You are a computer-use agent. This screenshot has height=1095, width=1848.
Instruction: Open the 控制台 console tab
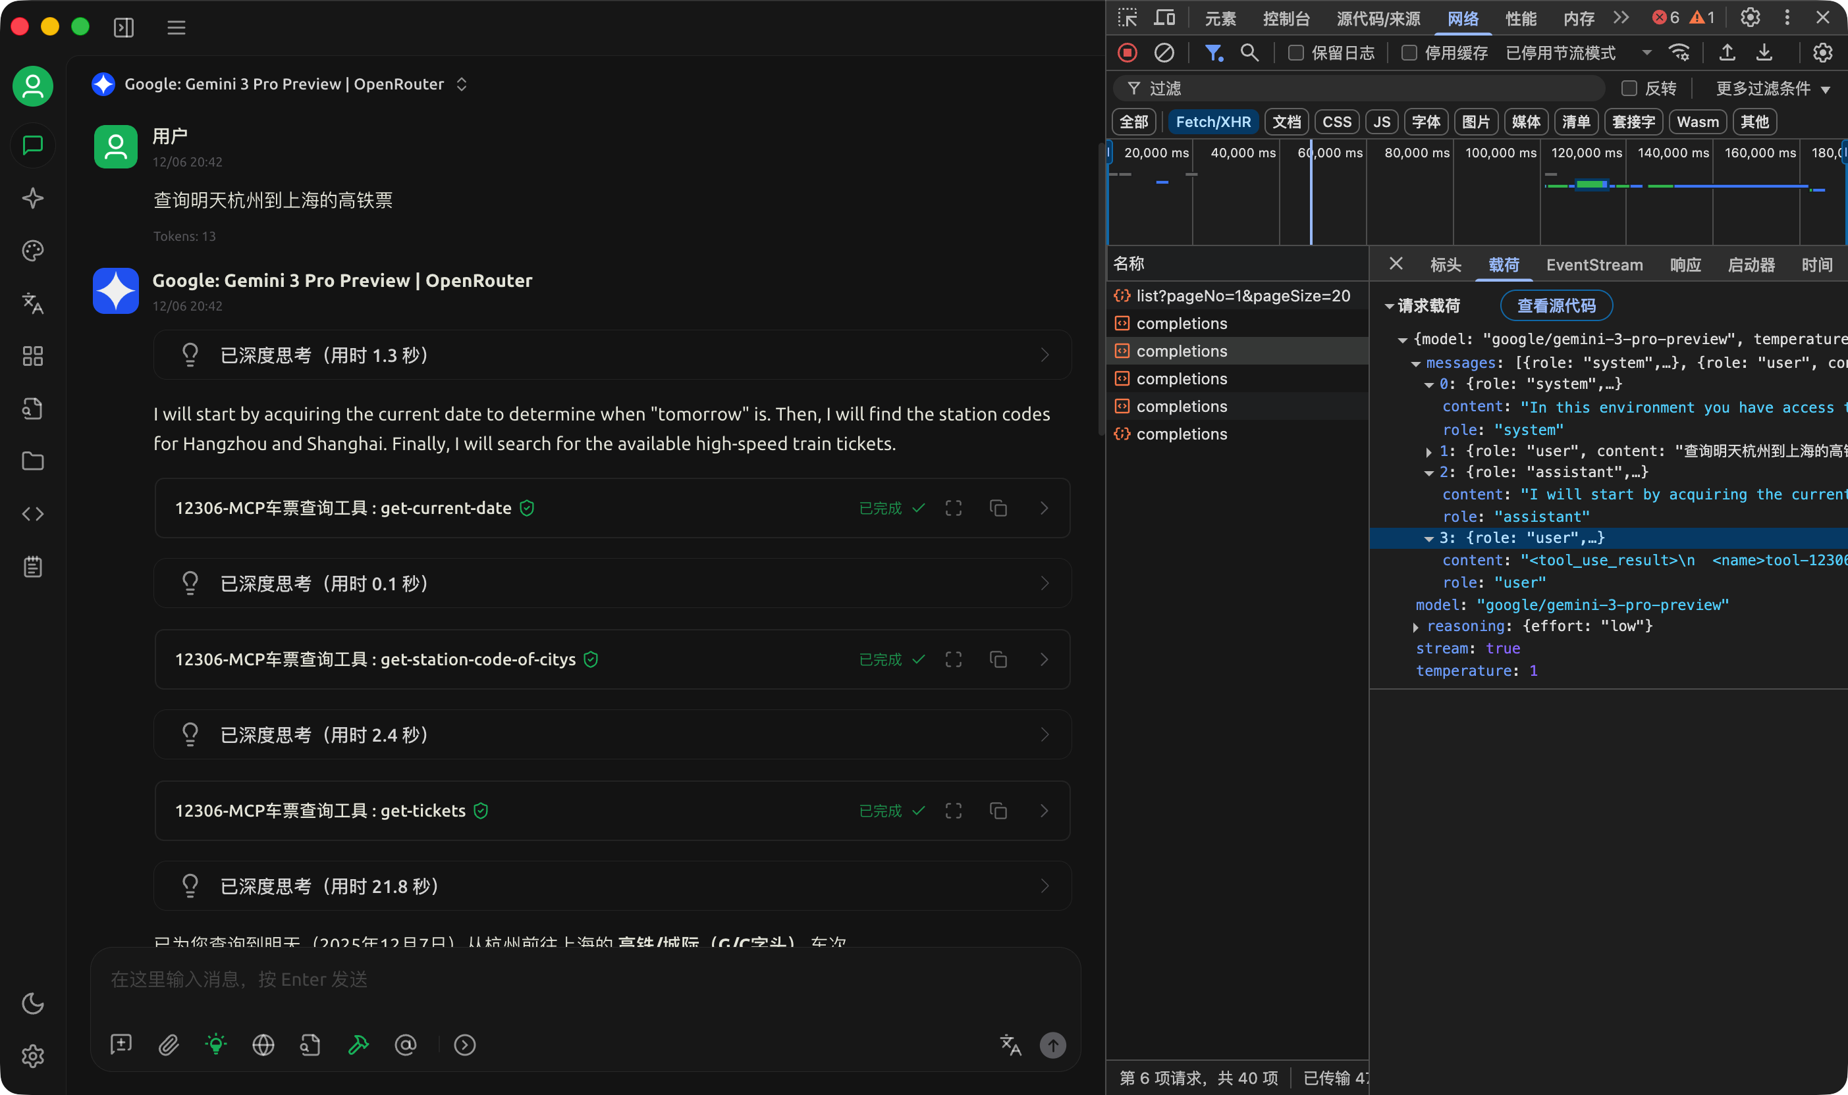[1286, 18]
